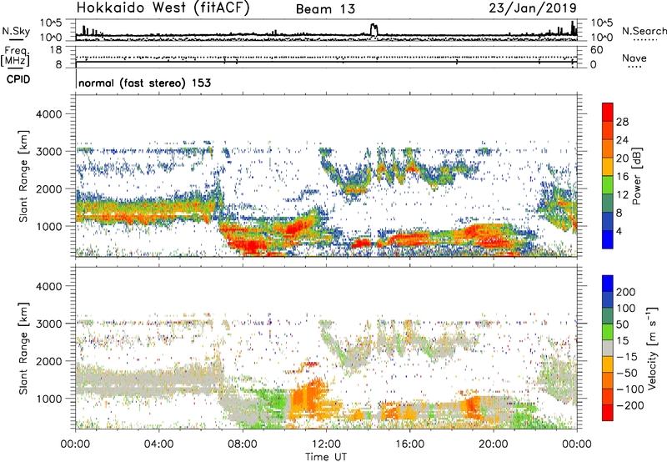Click the '50' value on Velocity scale
Viewport: 667px width, 462px height.
(x=622, y=324)
